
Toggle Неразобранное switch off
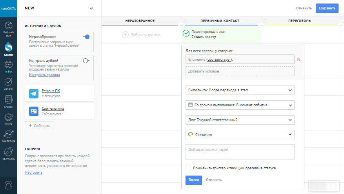coord(86,37)
